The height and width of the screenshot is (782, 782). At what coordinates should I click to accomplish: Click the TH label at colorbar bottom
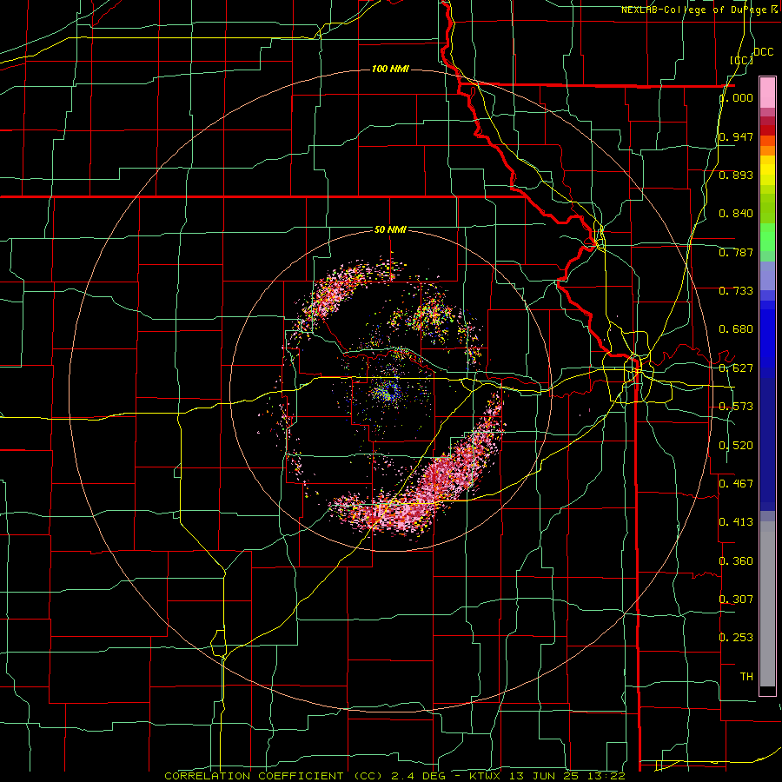(x=746, y=676)
